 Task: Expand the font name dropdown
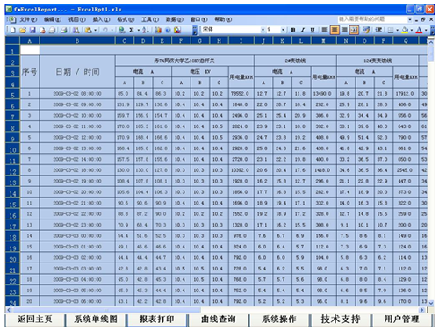click(x=263, y=30)
